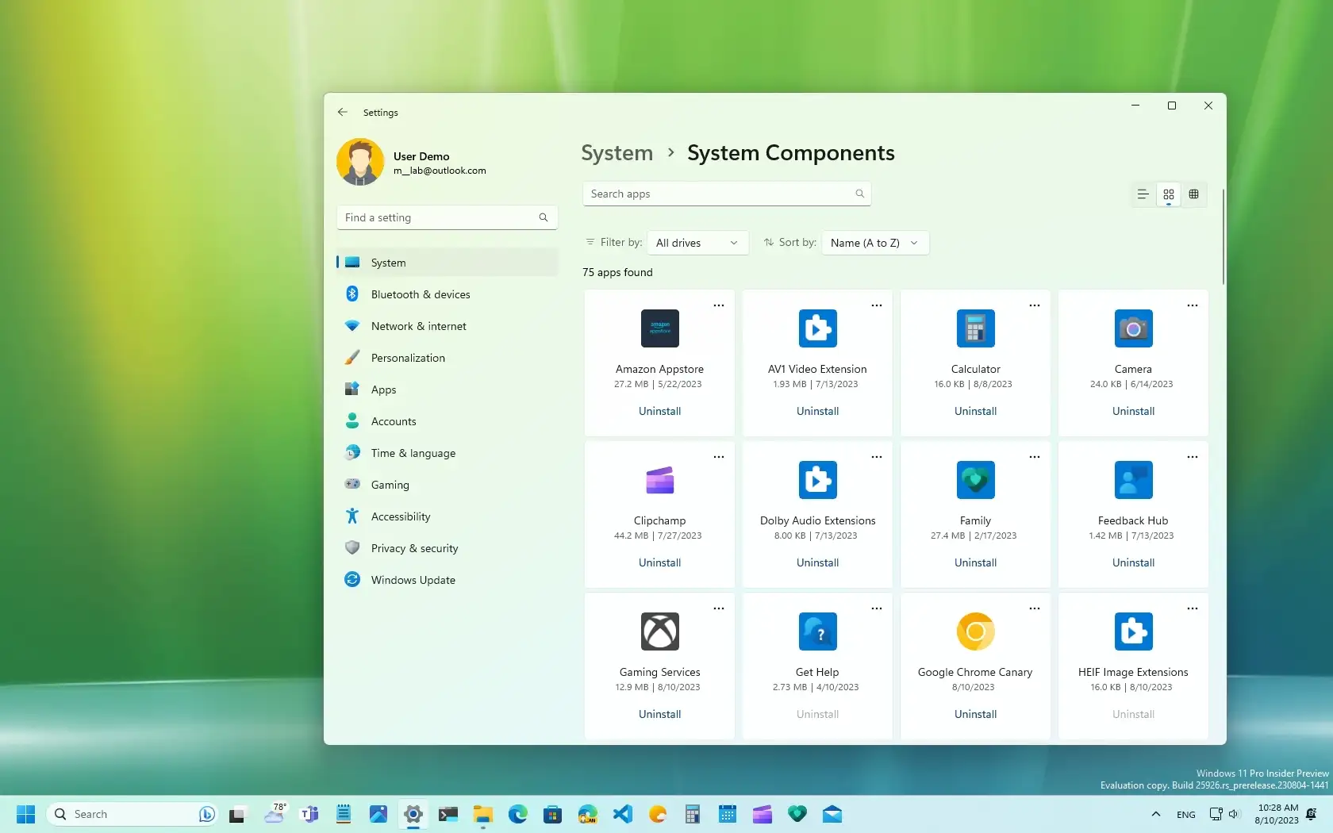The image size is (1333, 833).
Task: Open the Apps section in sidebar
Action: (x=382, y=389)
